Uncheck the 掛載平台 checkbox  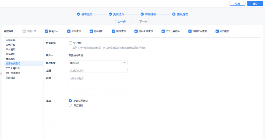tap(47, 31)
